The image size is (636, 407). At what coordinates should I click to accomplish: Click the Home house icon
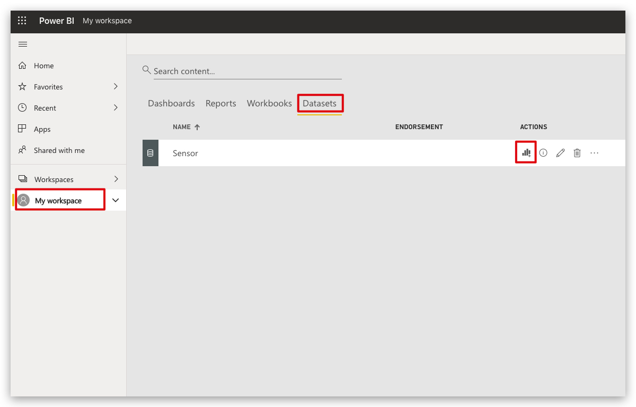point(22,66)
